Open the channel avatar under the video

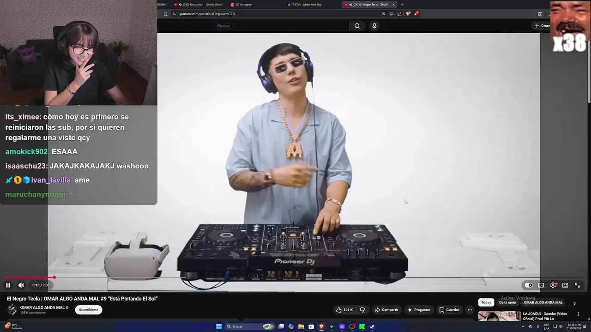tap(12, 310)
